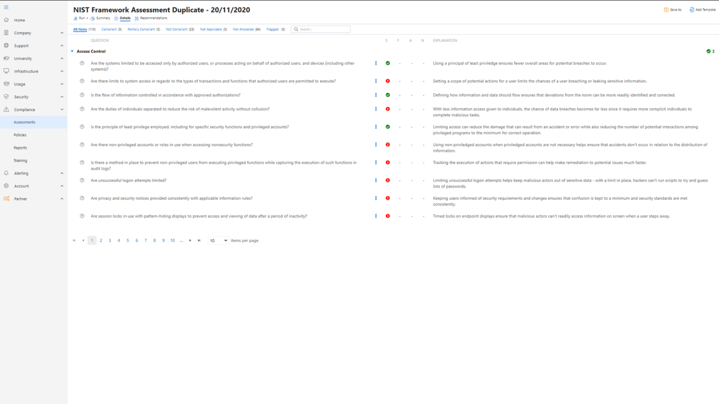Click the Run breadcrumb link
This screenshot has height=404, width=719.
[x=81, y=19]
